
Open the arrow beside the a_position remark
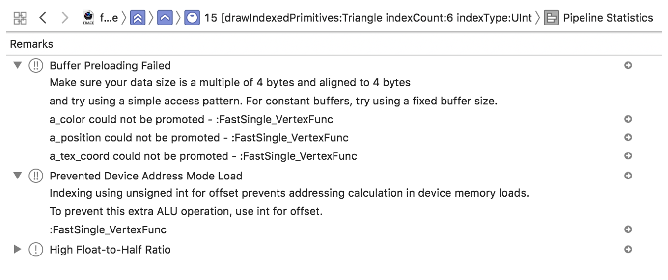[627, 138]
